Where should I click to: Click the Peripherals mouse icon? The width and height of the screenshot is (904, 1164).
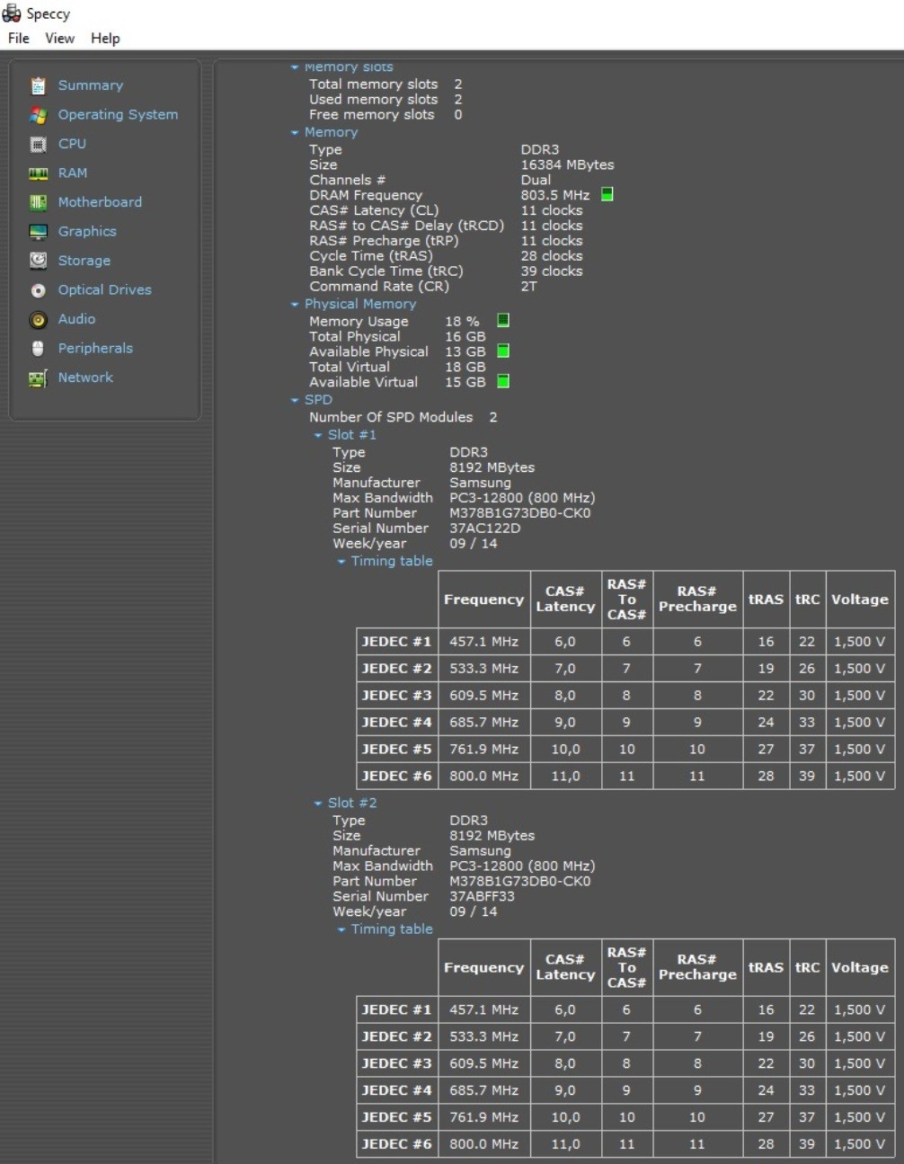(x=38, y=349)
